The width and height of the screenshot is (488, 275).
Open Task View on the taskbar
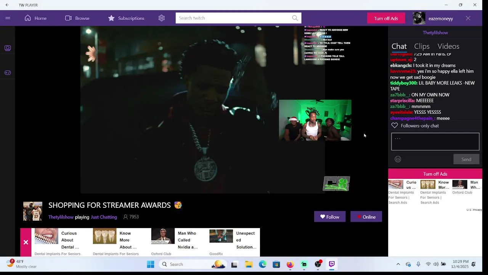pos(234,264)
